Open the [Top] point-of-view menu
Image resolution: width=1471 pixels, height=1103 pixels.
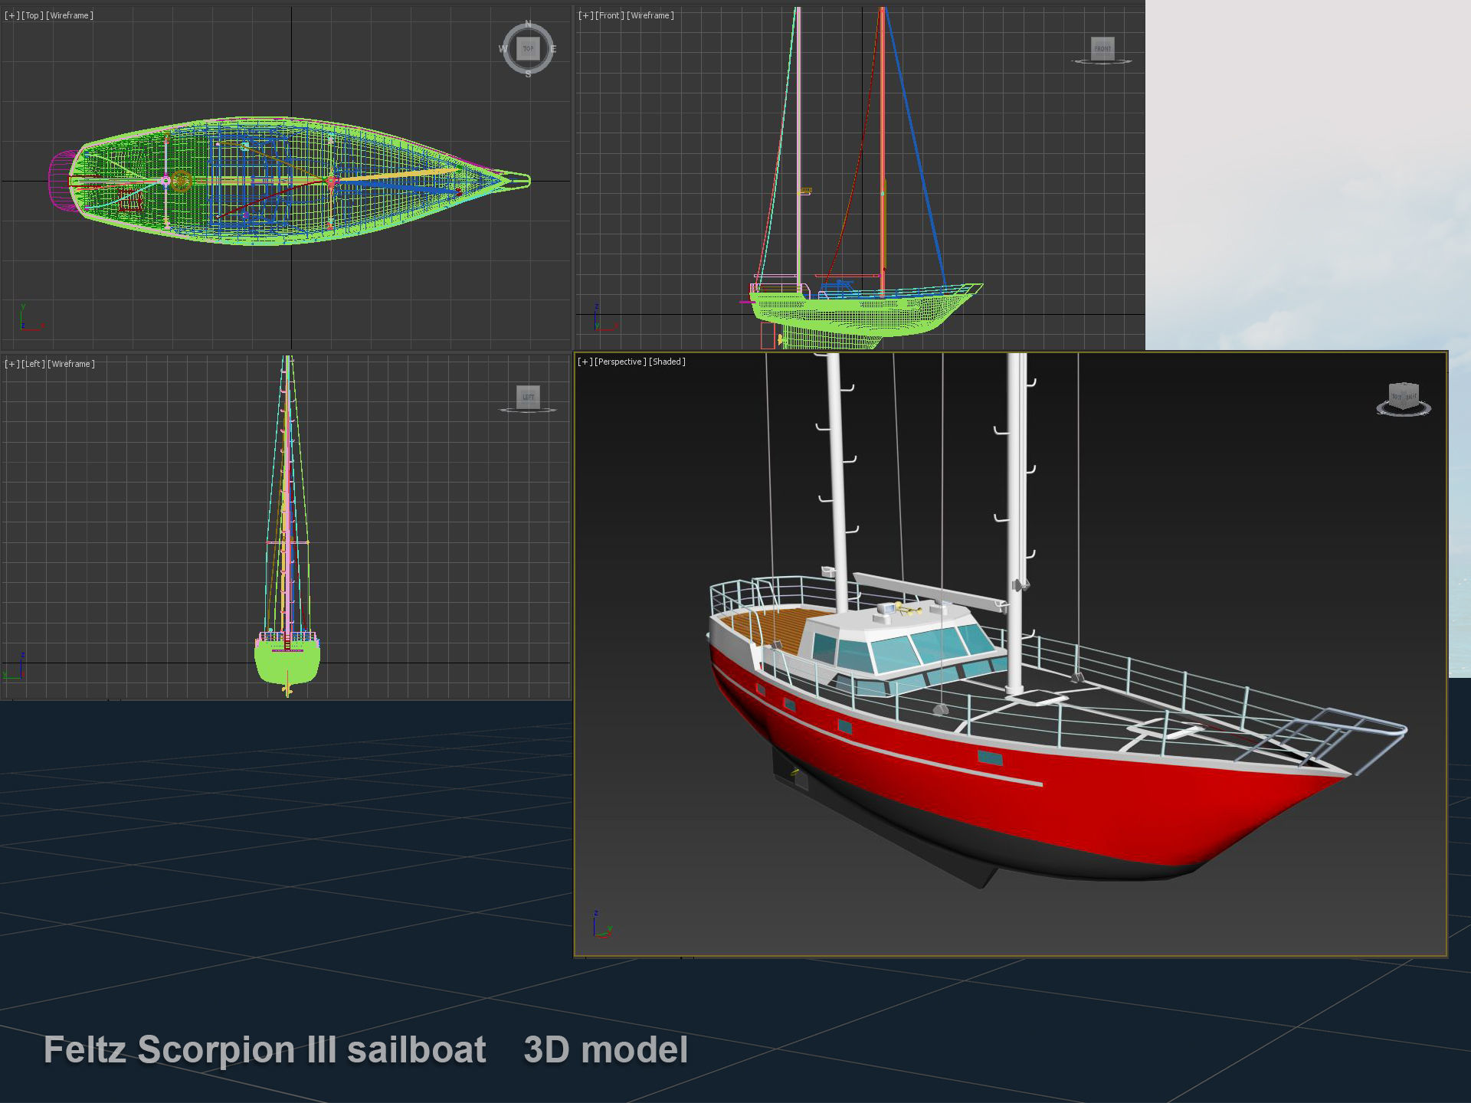tap(32, 15)
